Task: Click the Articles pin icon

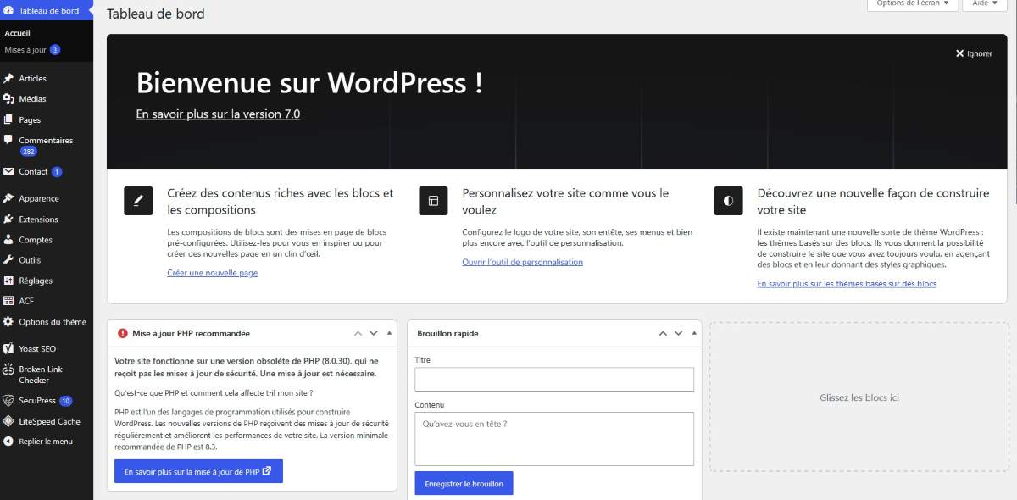Action: [x=8, y=78]
